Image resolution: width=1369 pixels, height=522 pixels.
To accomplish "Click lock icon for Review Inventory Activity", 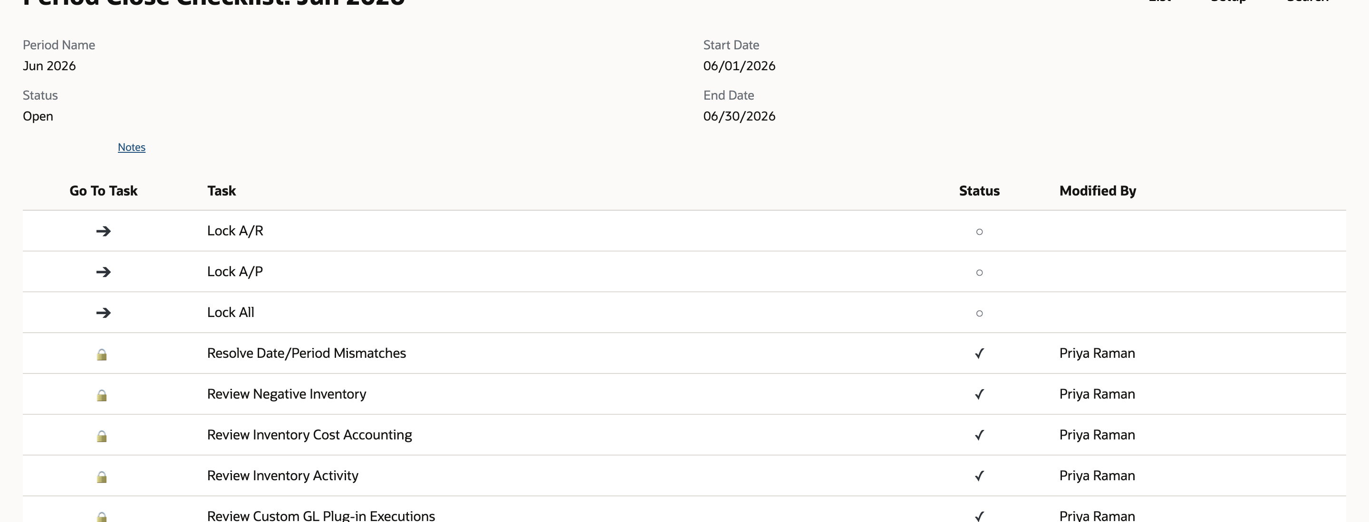I will tap(102, 477).
